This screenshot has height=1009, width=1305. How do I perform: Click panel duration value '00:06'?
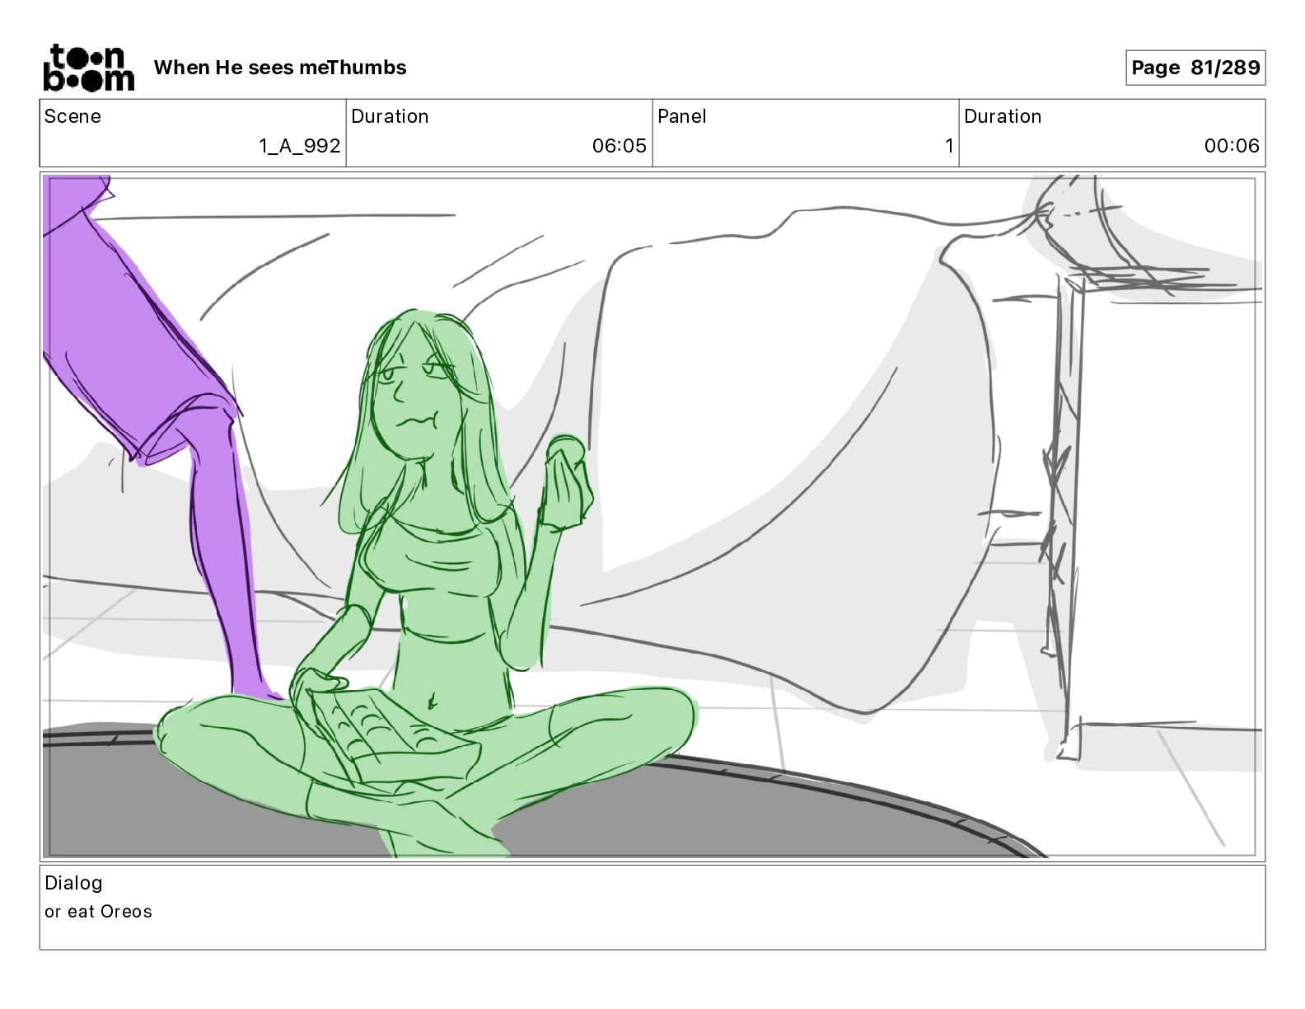(1232, 146)
